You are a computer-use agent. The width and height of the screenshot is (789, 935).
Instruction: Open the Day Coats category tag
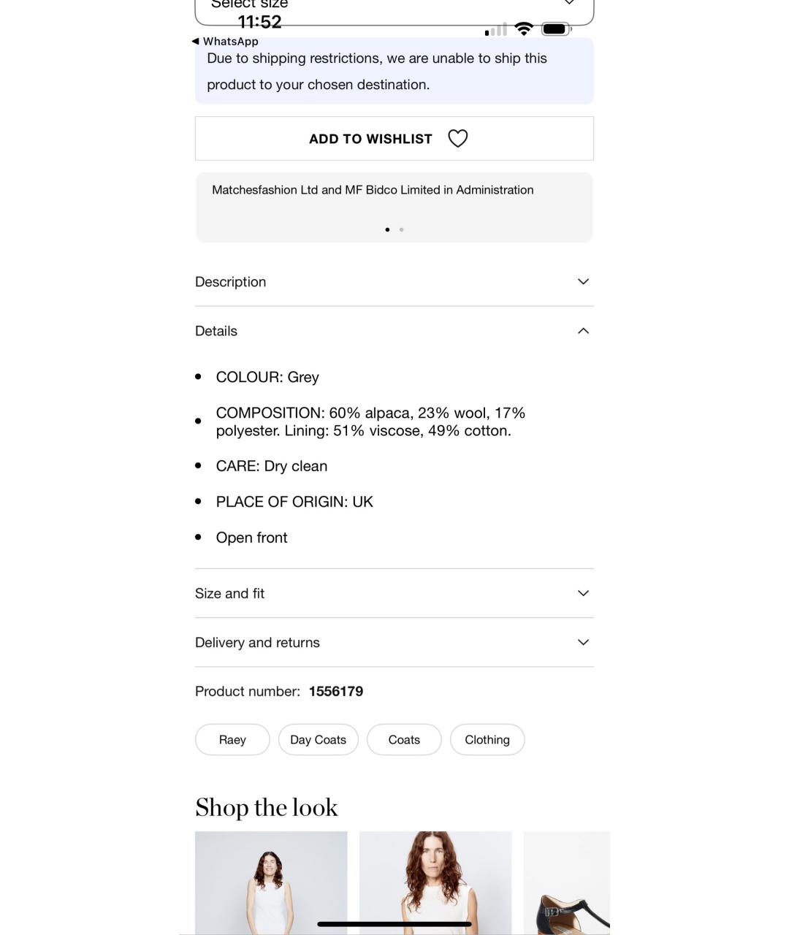318,739
